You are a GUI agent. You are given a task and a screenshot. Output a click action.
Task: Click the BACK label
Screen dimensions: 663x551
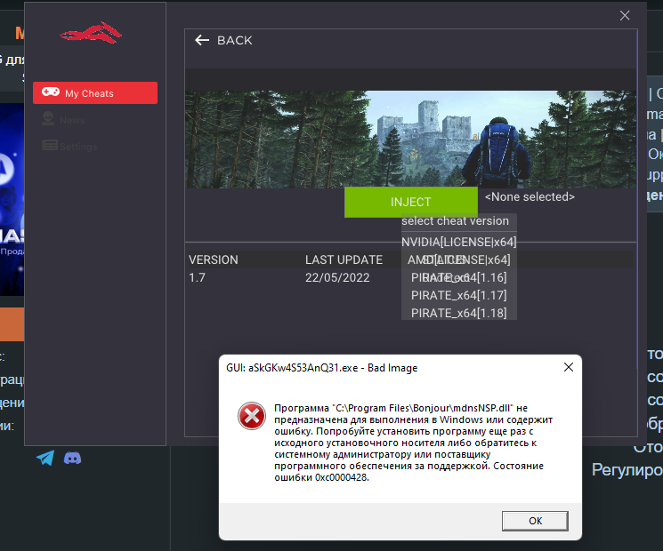click(235, 41)
